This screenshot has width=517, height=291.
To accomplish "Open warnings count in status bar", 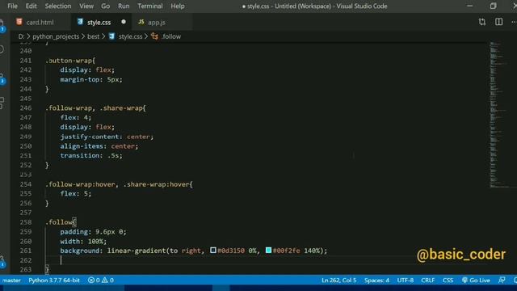I will click(107, 280).
